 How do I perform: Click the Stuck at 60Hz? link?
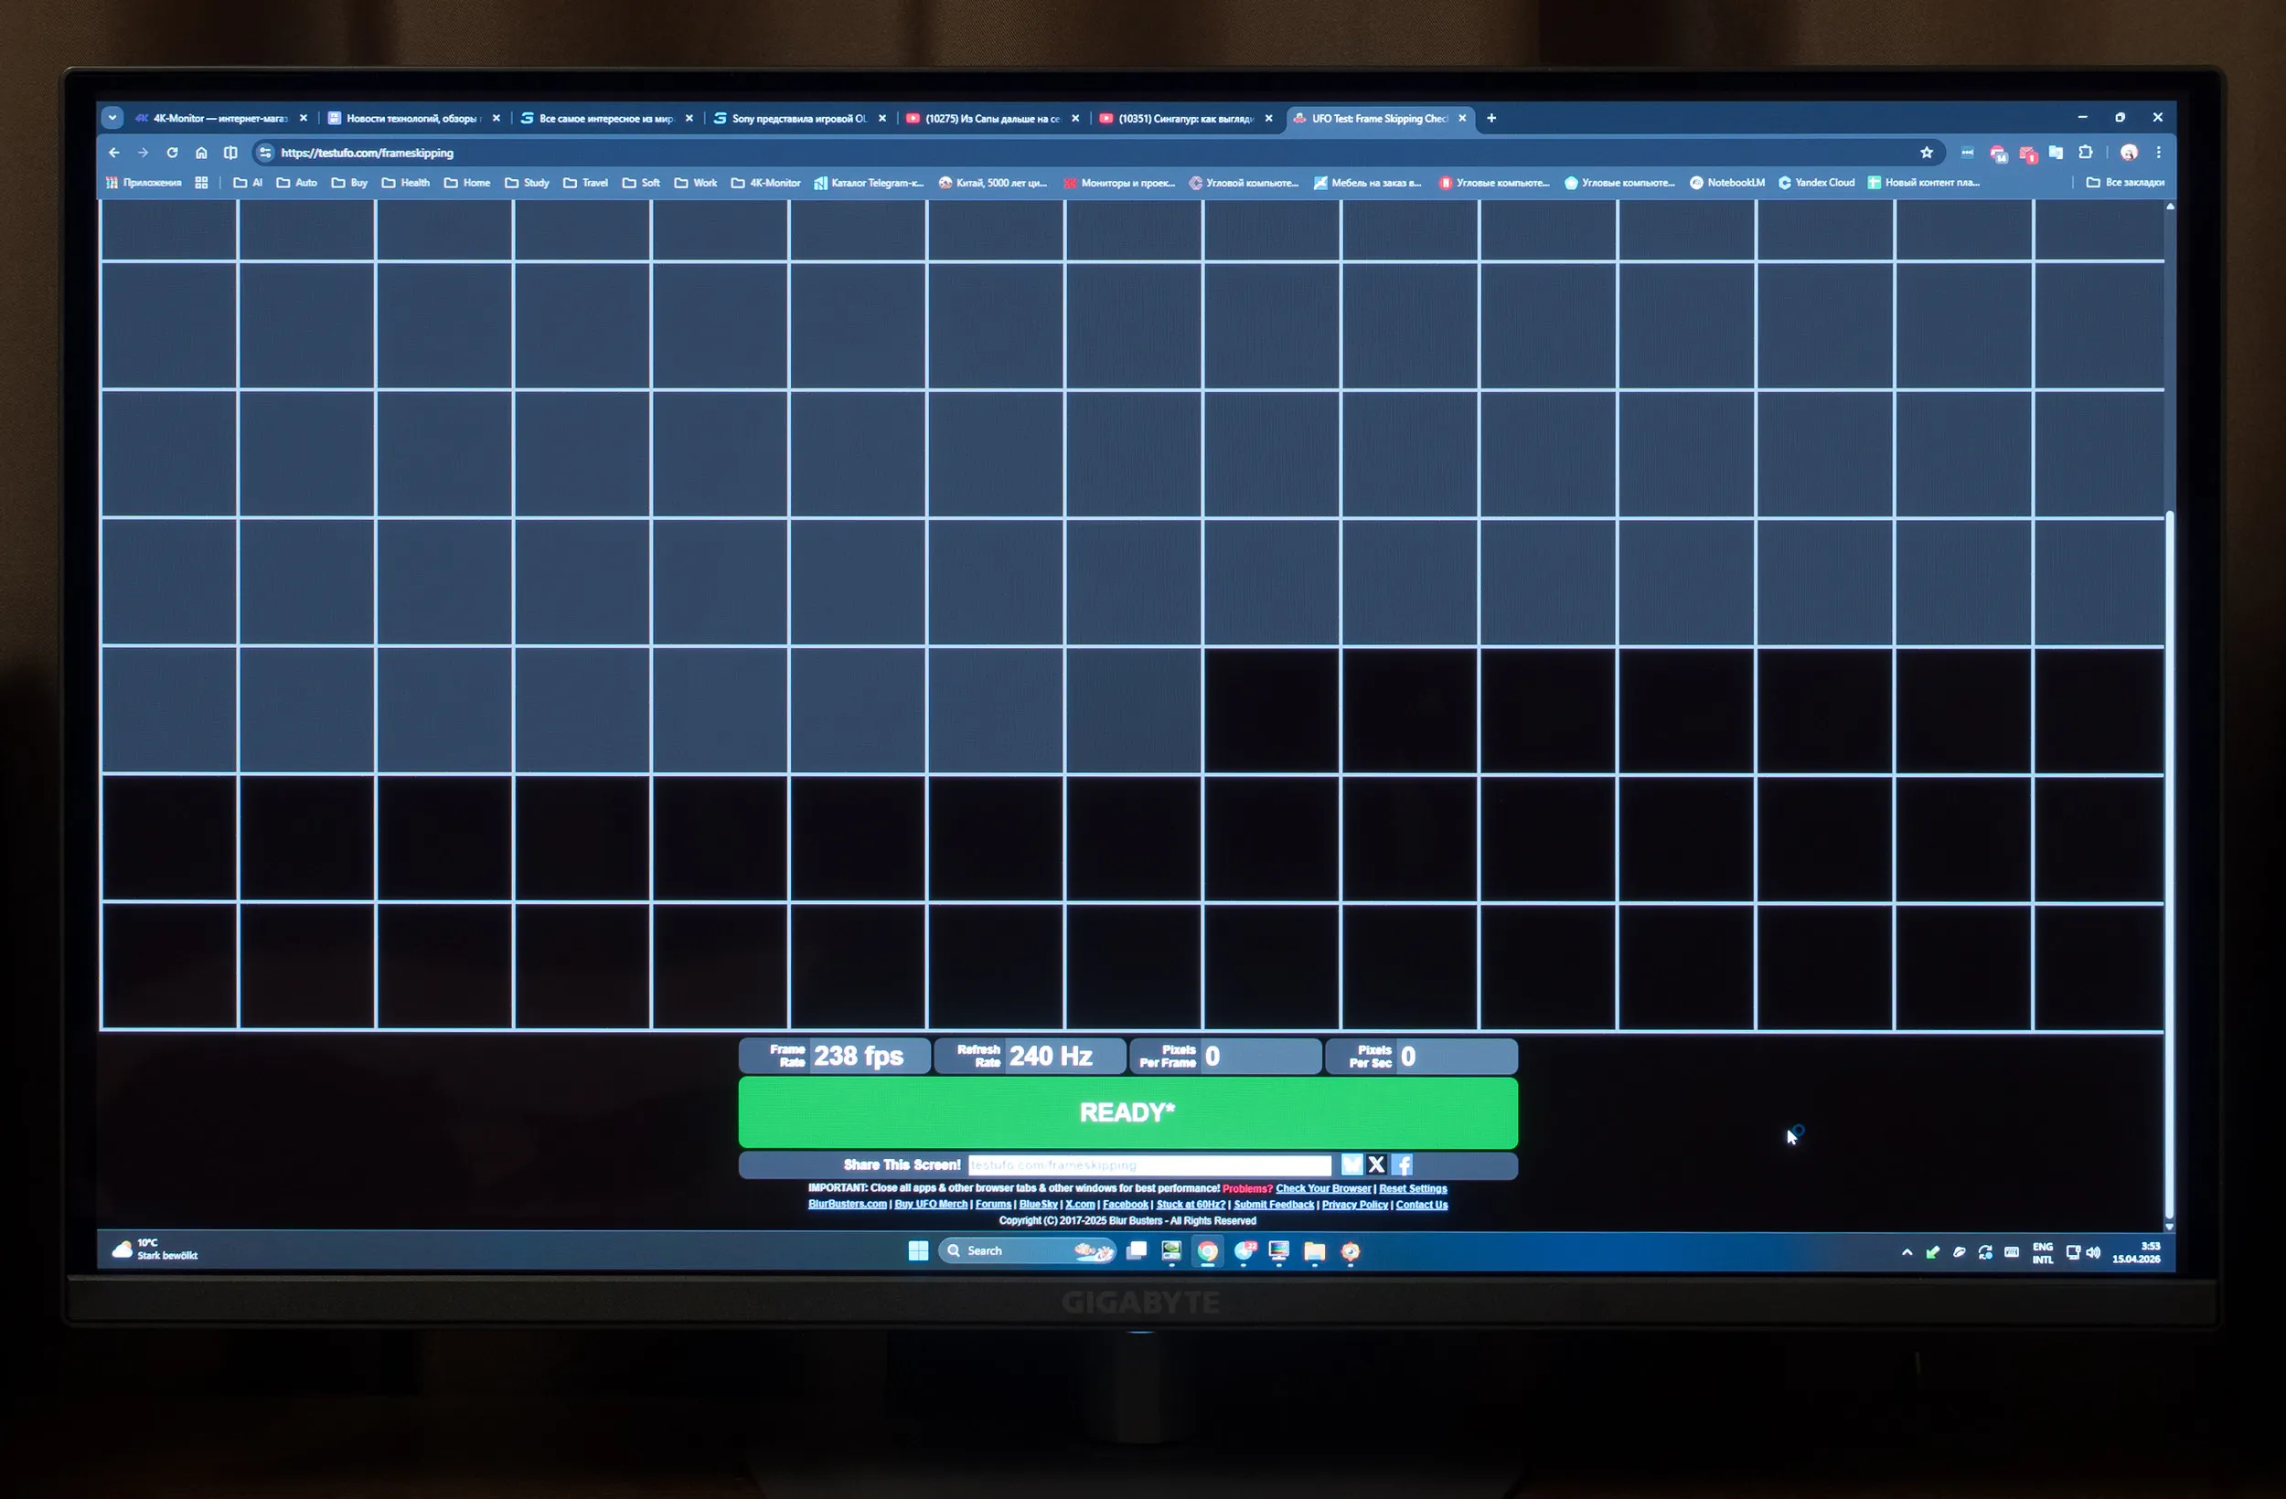coord(1190,1204)
